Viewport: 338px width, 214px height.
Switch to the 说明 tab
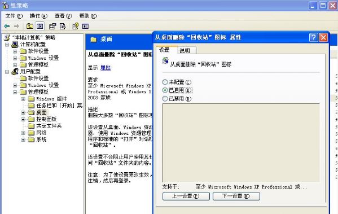[187, 50]
